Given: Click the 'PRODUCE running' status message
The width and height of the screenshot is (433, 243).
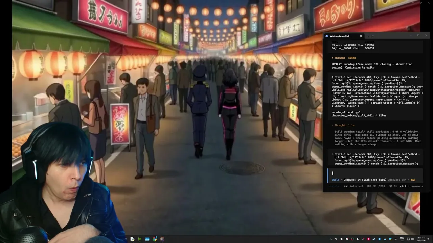Looking at the screenshot, I should [372, 66].
